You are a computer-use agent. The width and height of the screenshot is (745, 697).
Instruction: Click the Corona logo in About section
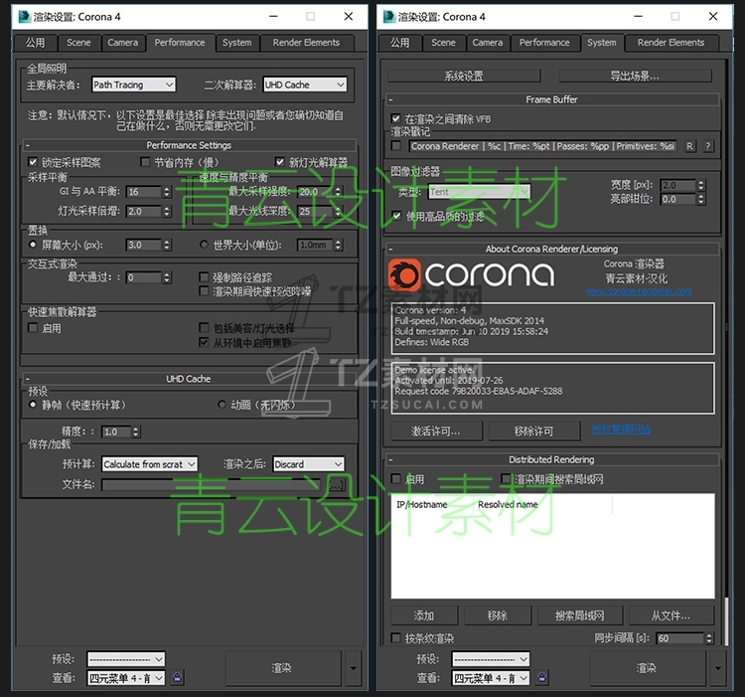(x=471, y=274)
